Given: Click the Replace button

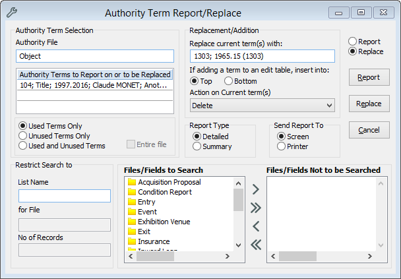Looking at the screenshot, I should 369,104.
